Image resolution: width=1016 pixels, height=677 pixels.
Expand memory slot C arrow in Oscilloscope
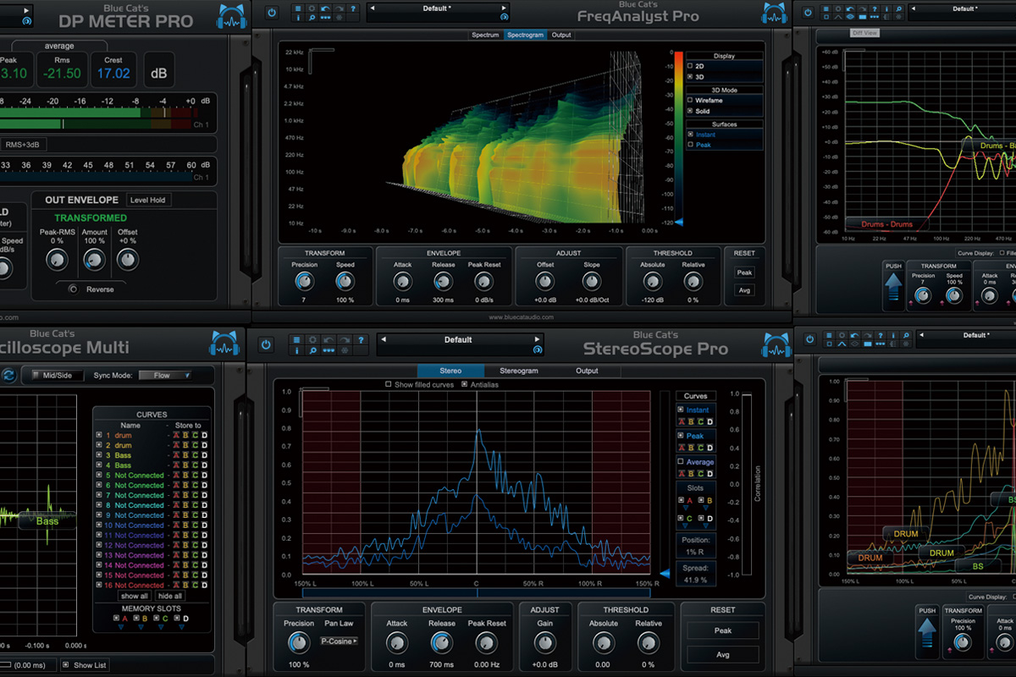click(x=161, y=627)
